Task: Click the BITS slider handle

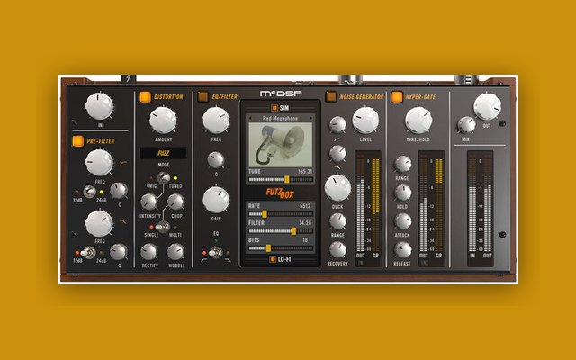Action: click(268, 248)
